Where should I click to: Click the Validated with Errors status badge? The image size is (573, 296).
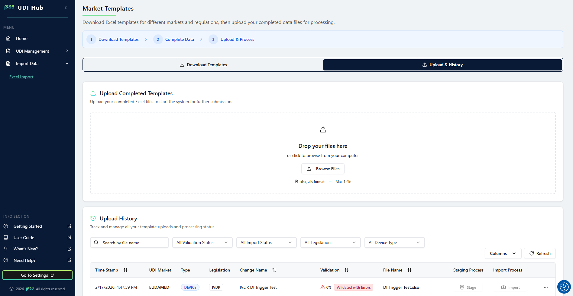coord(354,287)
